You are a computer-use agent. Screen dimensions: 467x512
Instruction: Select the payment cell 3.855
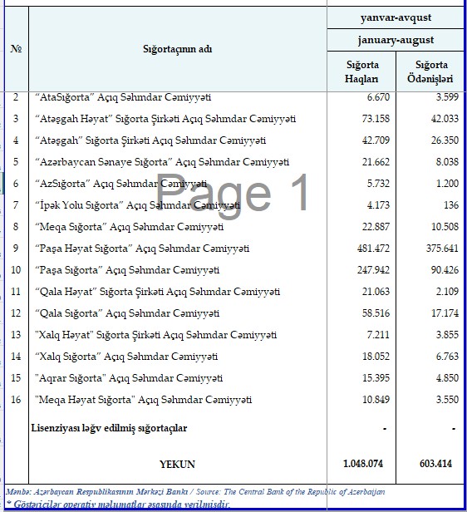coord(447,335)
